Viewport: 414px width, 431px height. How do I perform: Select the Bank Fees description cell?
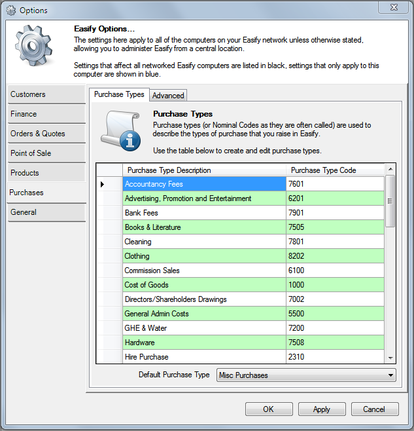coord(204,213)
